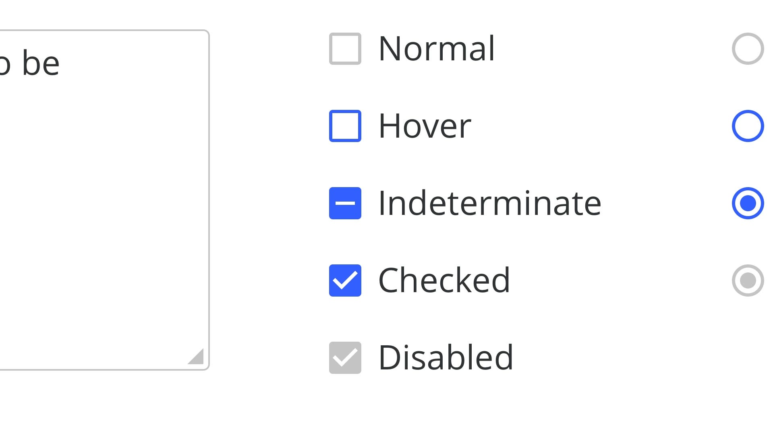Click the selected blue radio button
Image resolution: width=771 pixels, height=433 pixels.
tap(748, 203)
